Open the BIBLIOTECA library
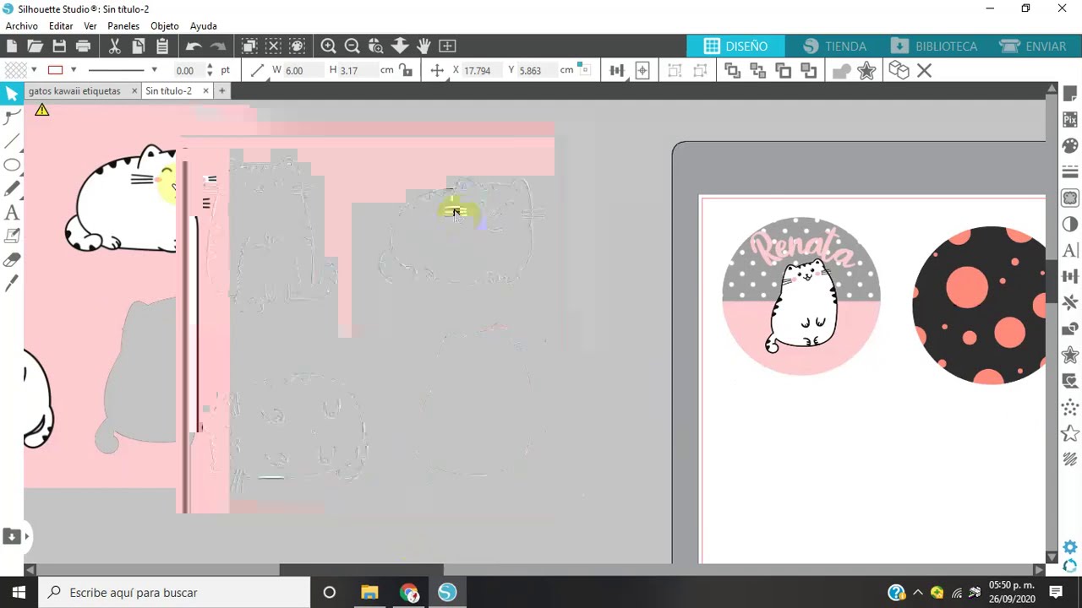Image resolution: width=1082 pixels, height=608 pixels. coord(935,46)
